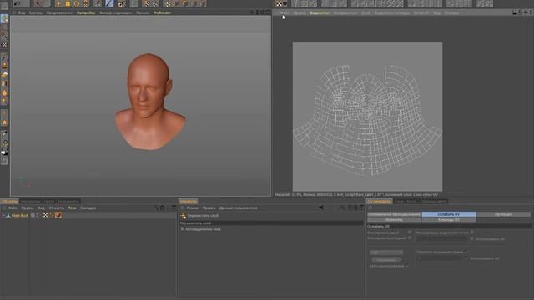Open Настройки menu in 3D viewport
Viewport: 534px width, 300px height.
pos(86,12)
